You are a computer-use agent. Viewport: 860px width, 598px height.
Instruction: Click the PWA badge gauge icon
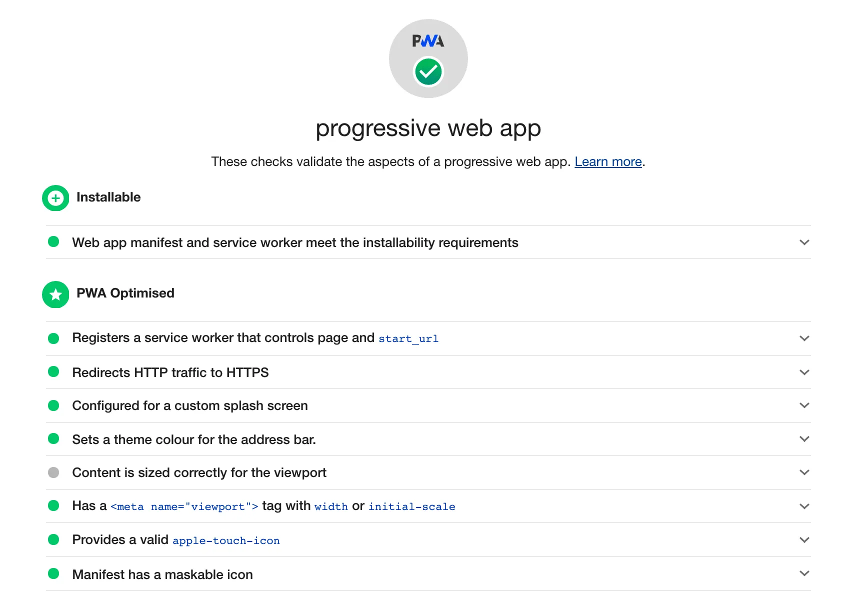point(428,58)
